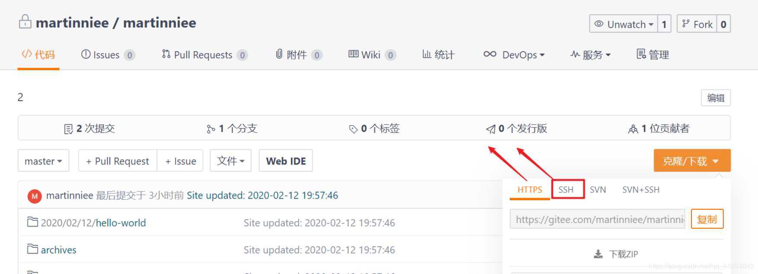758x274 pixels.
Task: Create a new Pull Request
Action: point(118,161)
